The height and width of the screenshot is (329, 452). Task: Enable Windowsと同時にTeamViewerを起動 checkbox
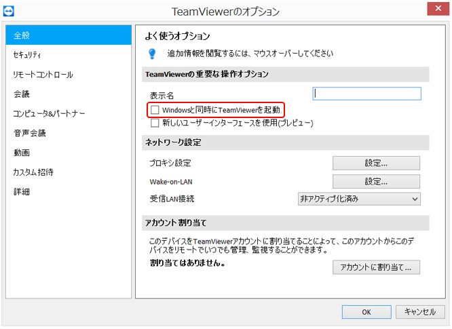(x=155, y=110)
